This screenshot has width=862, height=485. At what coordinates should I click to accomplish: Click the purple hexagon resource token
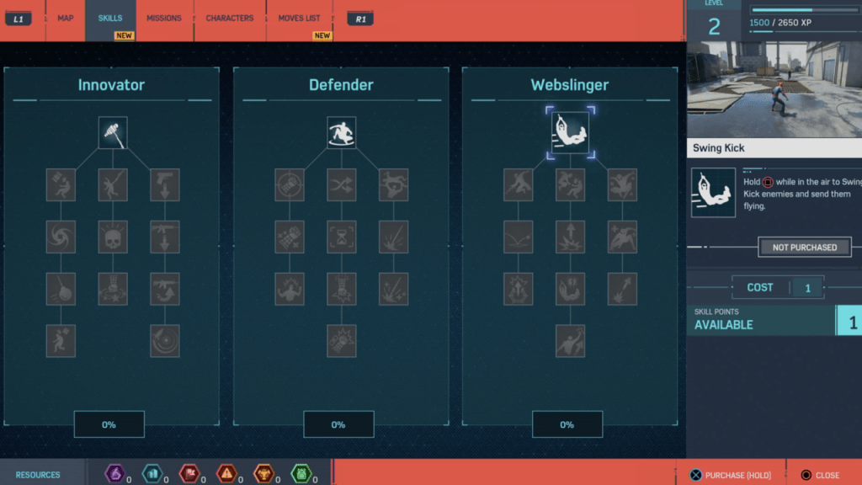coord(114,474)
